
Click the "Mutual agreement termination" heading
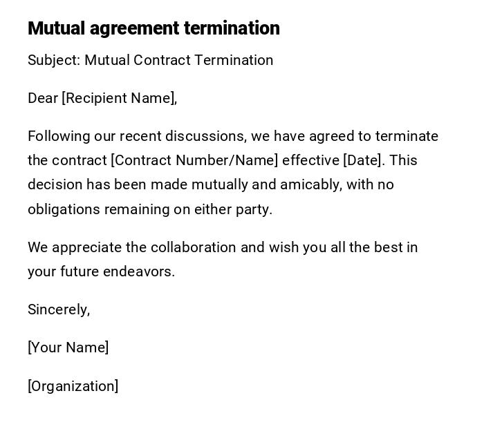click(153, 28)
